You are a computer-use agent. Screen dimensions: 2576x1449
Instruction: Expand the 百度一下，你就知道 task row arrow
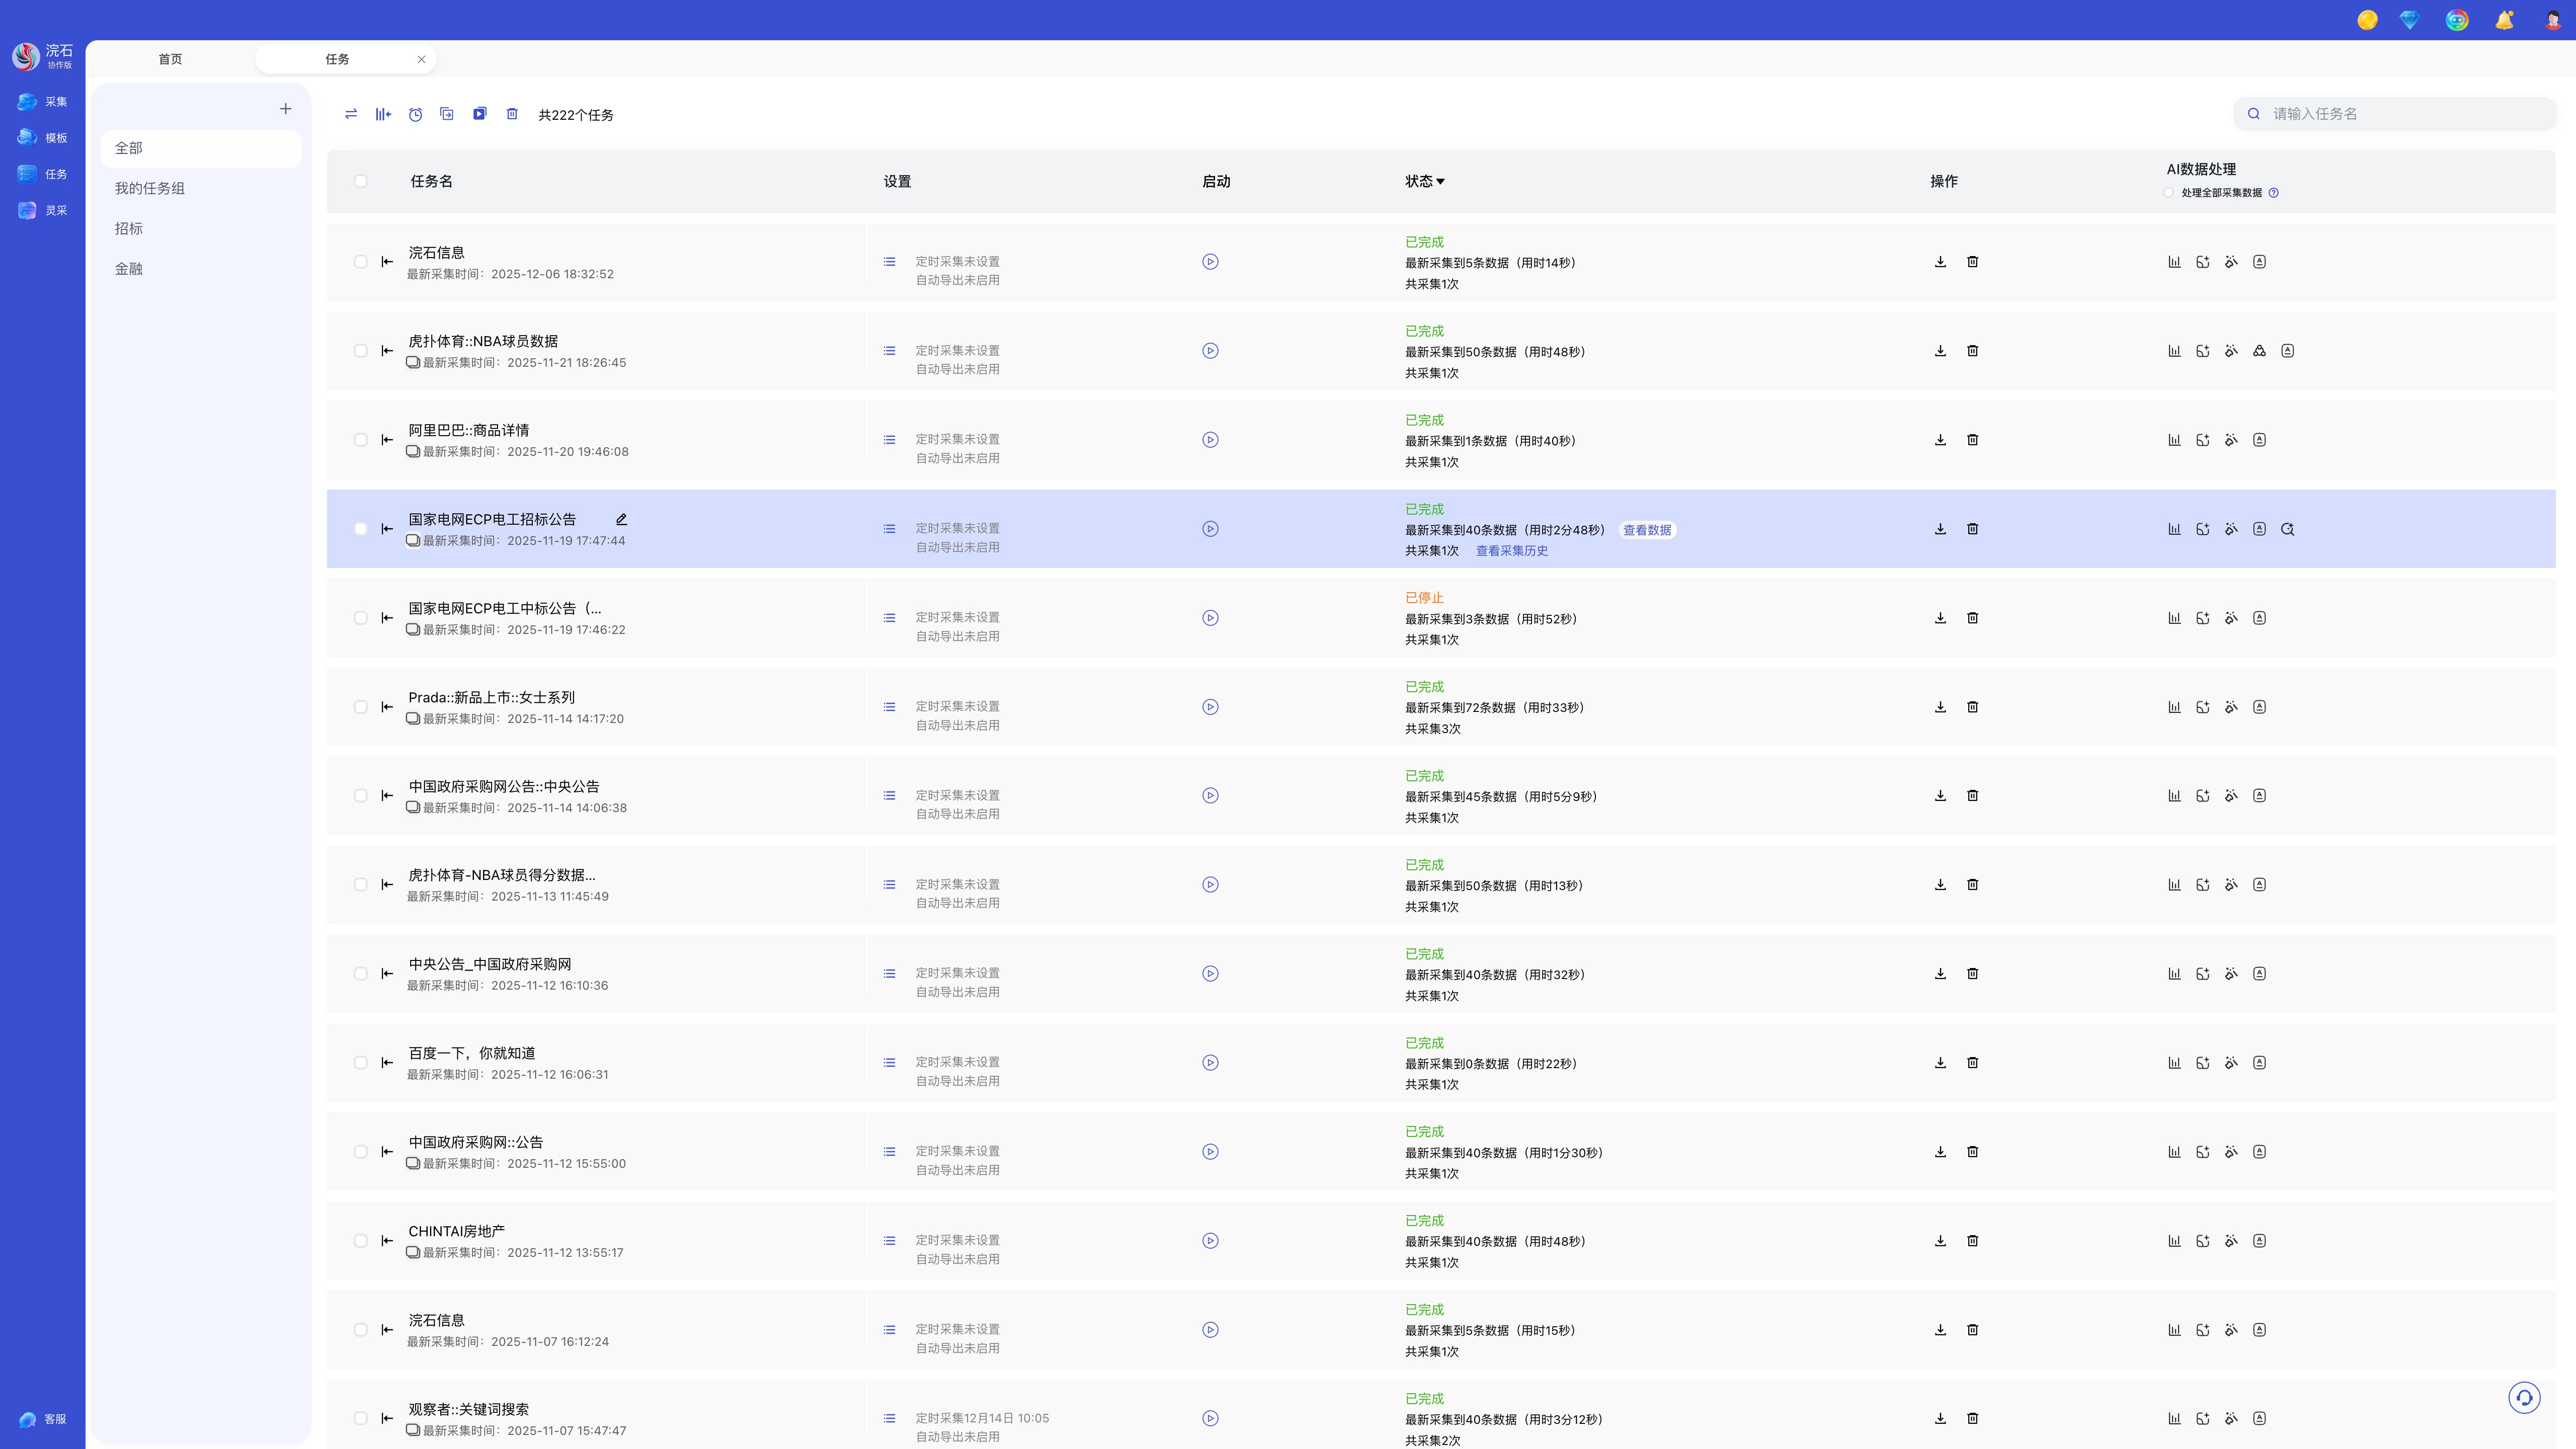[x=387, y=1063]
